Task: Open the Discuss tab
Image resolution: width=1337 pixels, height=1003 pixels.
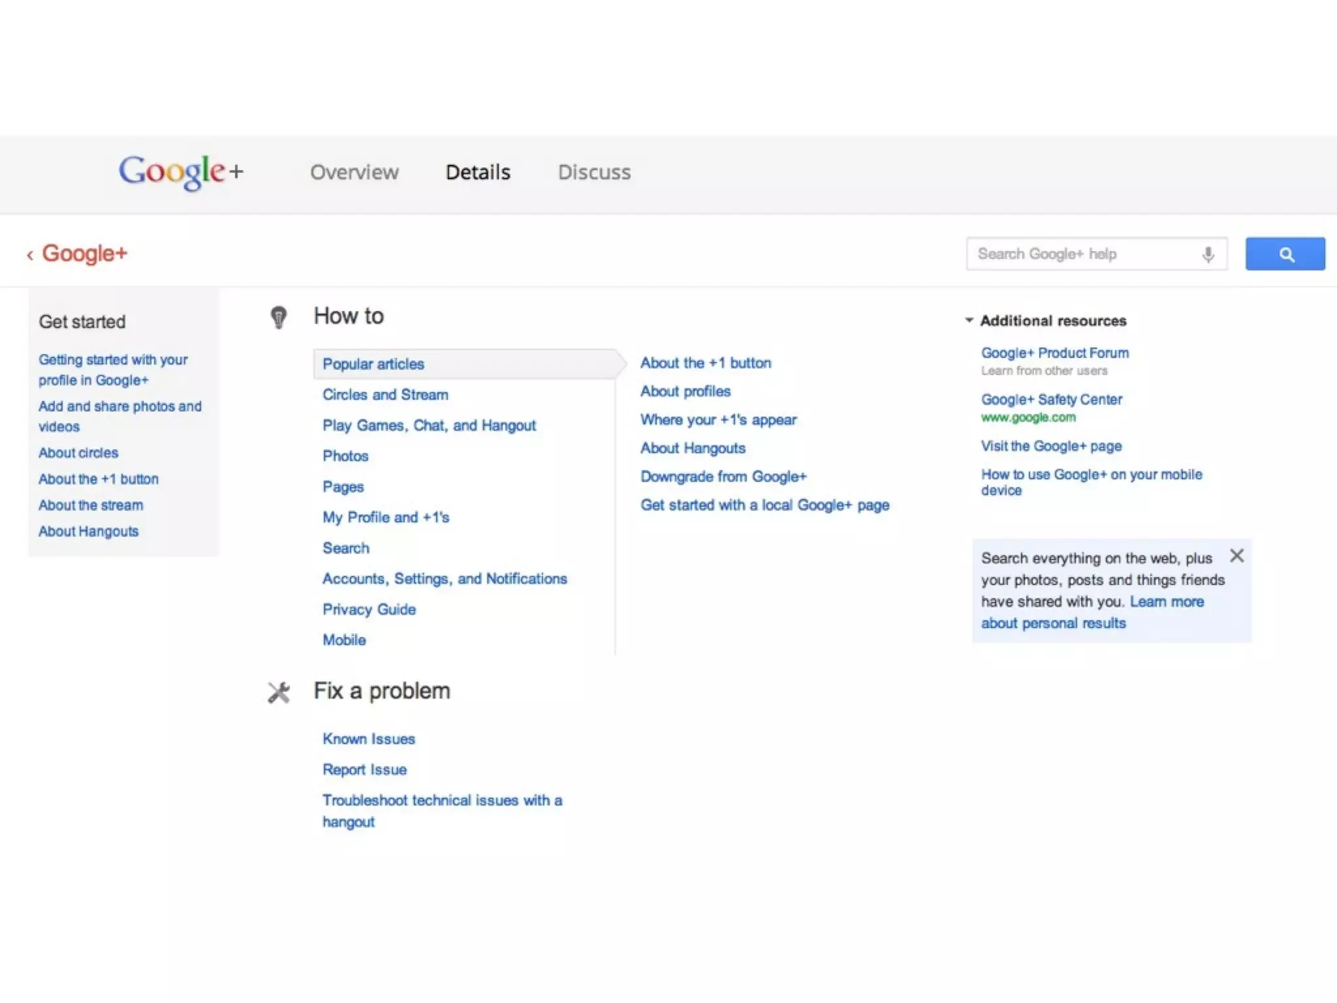Action: pos(594,172)
